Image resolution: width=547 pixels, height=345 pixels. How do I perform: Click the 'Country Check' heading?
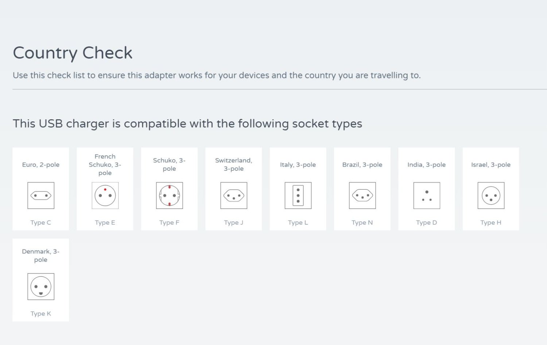click(x=73, y=53)
